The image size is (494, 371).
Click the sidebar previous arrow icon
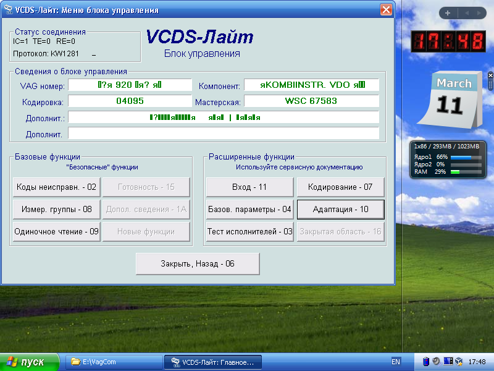point(467,13)
